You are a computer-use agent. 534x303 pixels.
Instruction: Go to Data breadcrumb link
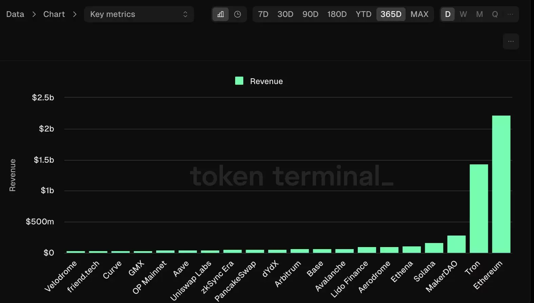[x=15, y=14]
